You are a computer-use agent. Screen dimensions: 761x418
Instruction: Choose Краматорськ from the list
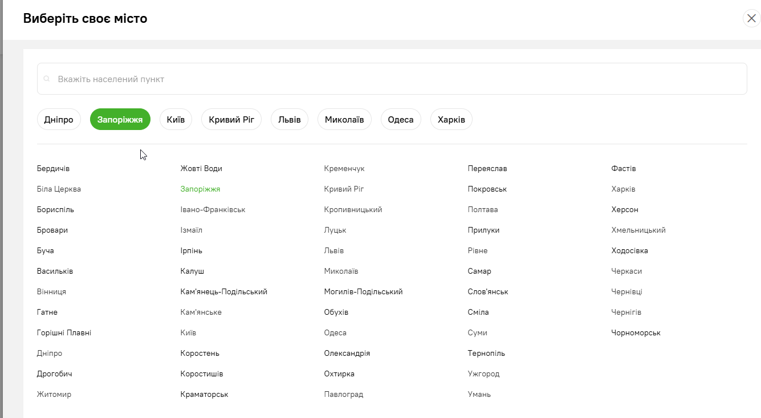point(204,395)
